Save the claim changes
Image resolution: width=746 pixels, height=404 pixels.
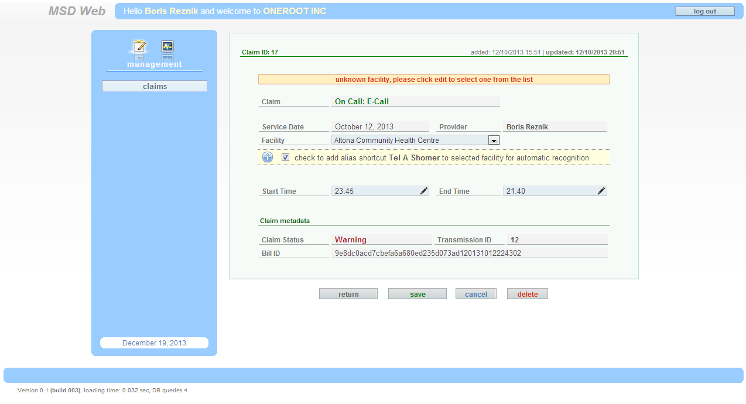418,294
